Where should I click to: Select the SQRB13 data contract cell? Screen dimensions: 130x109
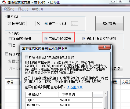click(42, 100)
